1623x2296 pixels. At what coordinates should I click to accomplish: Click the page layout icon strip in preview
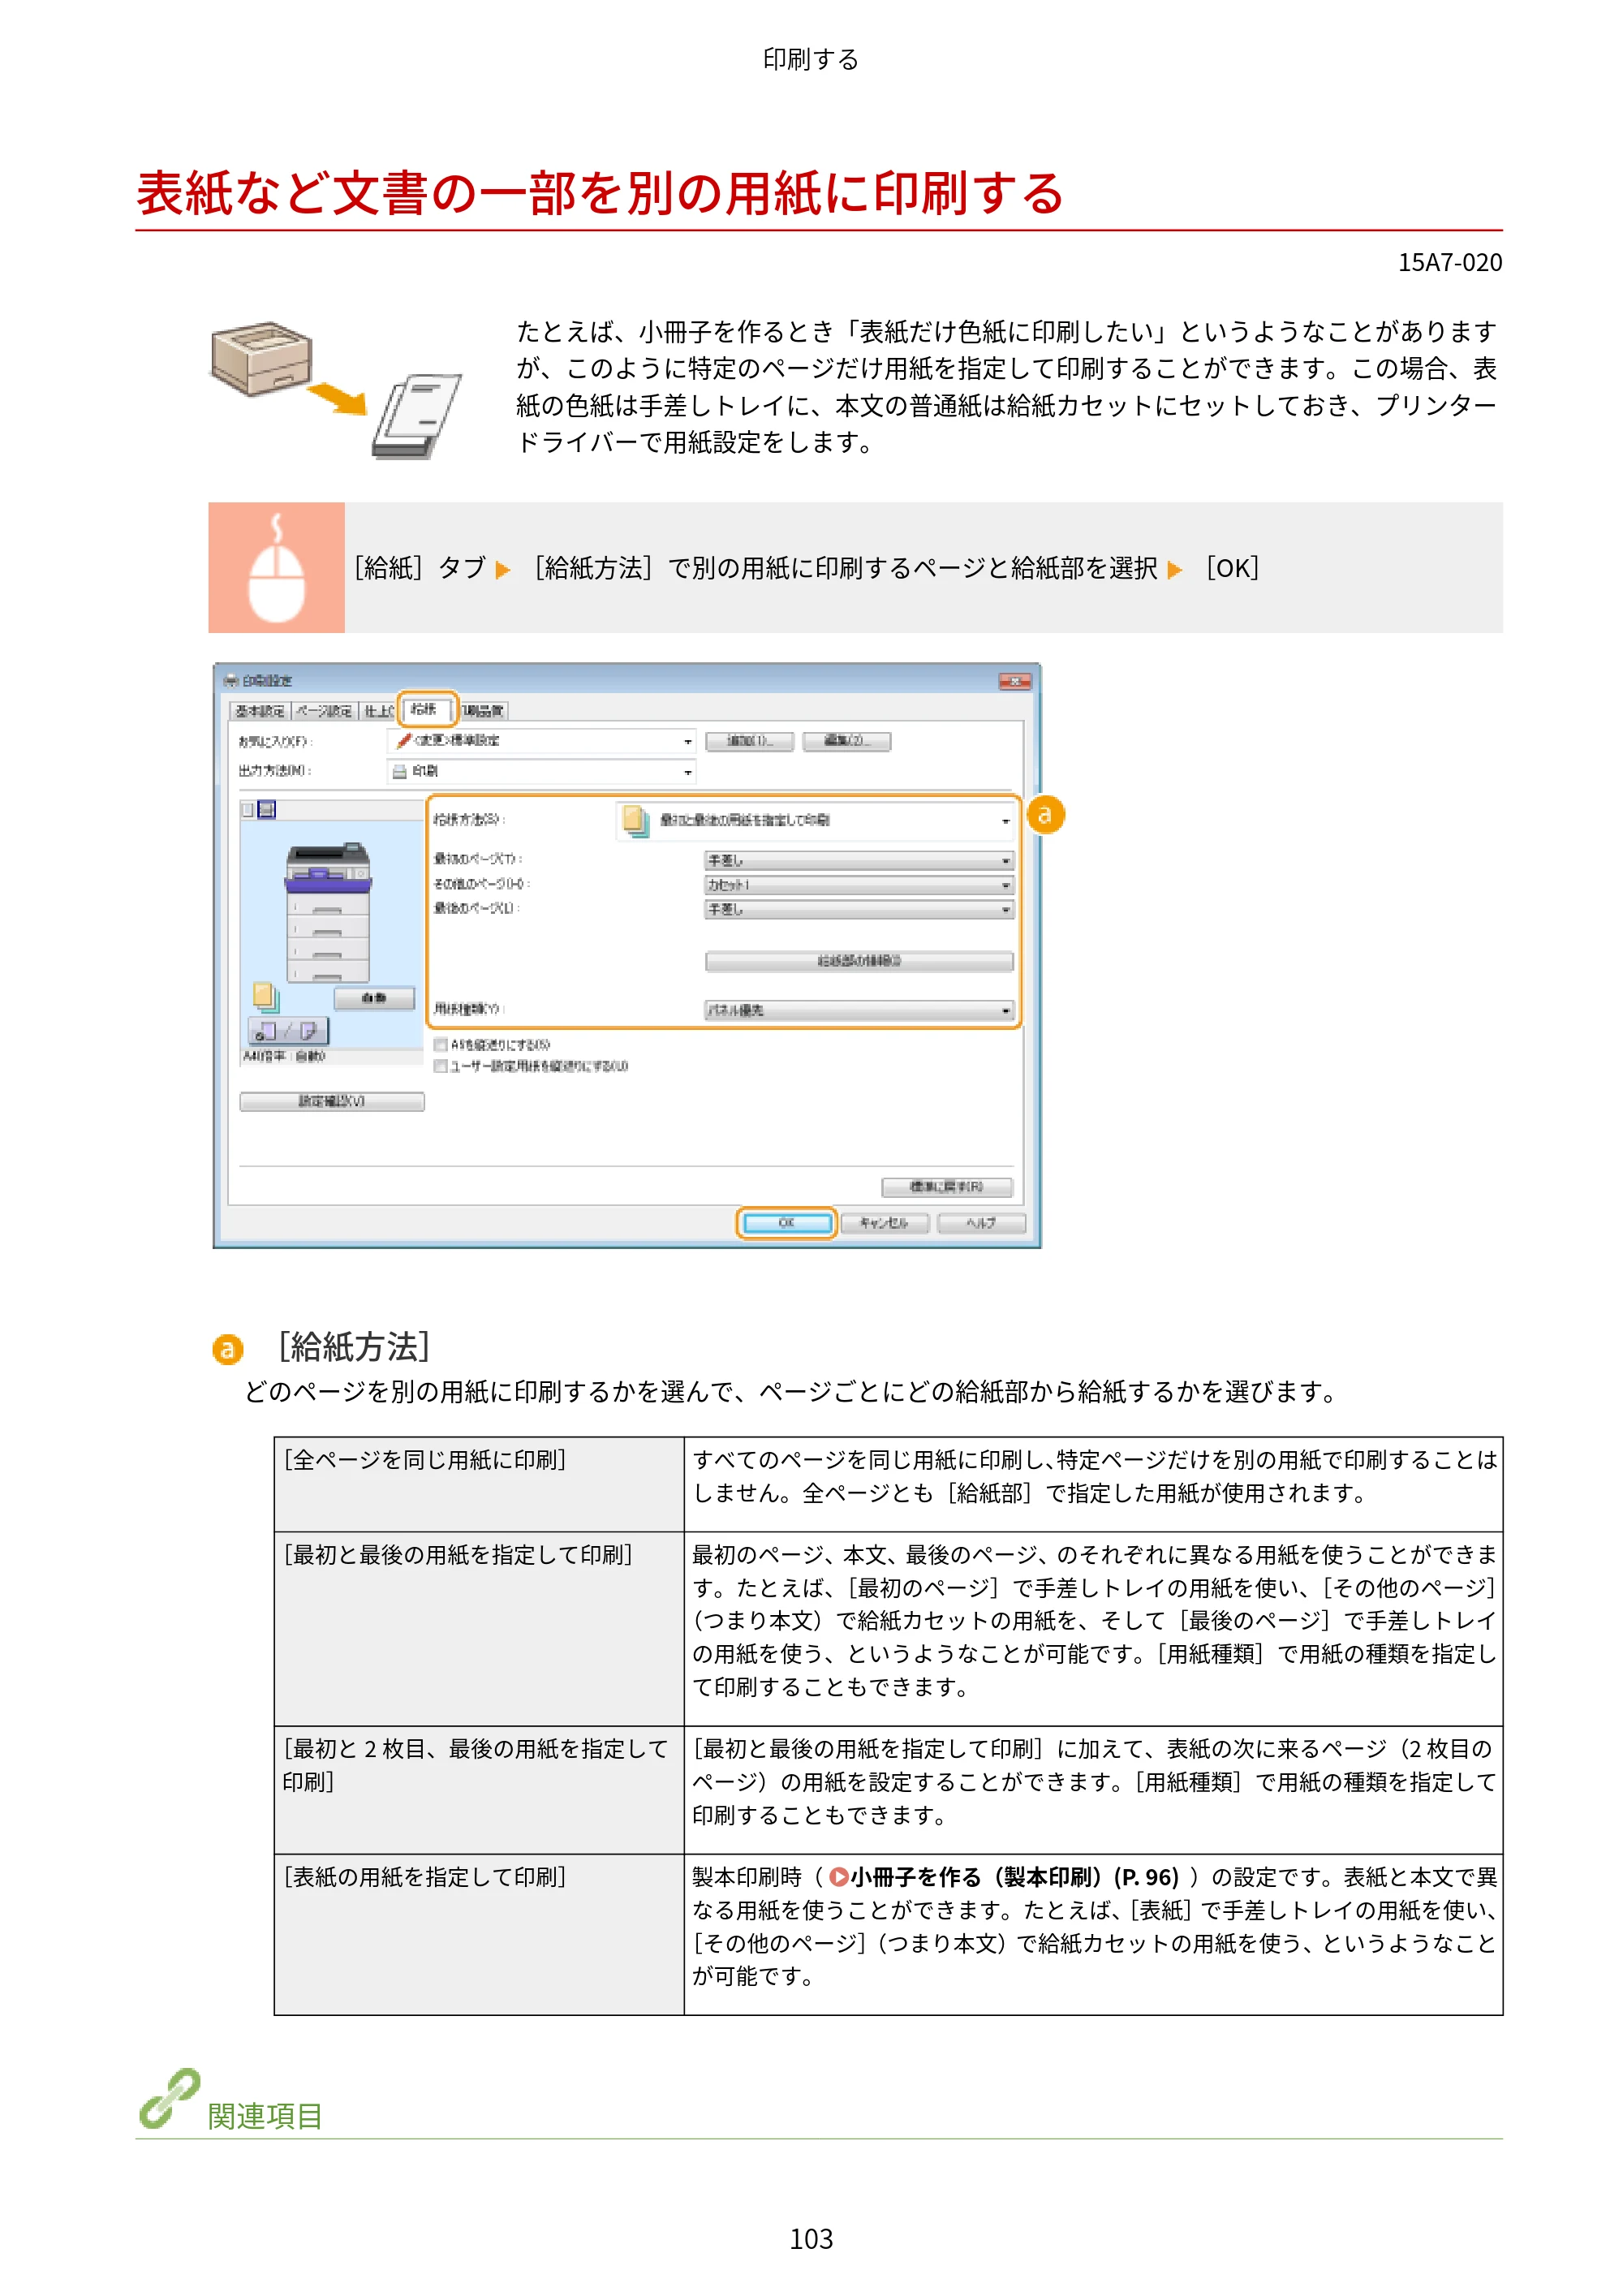pos(288,1030)
